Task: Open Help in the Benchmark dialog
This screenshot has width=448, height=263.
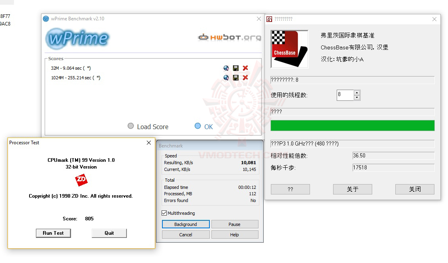Action: pos(235,234)
